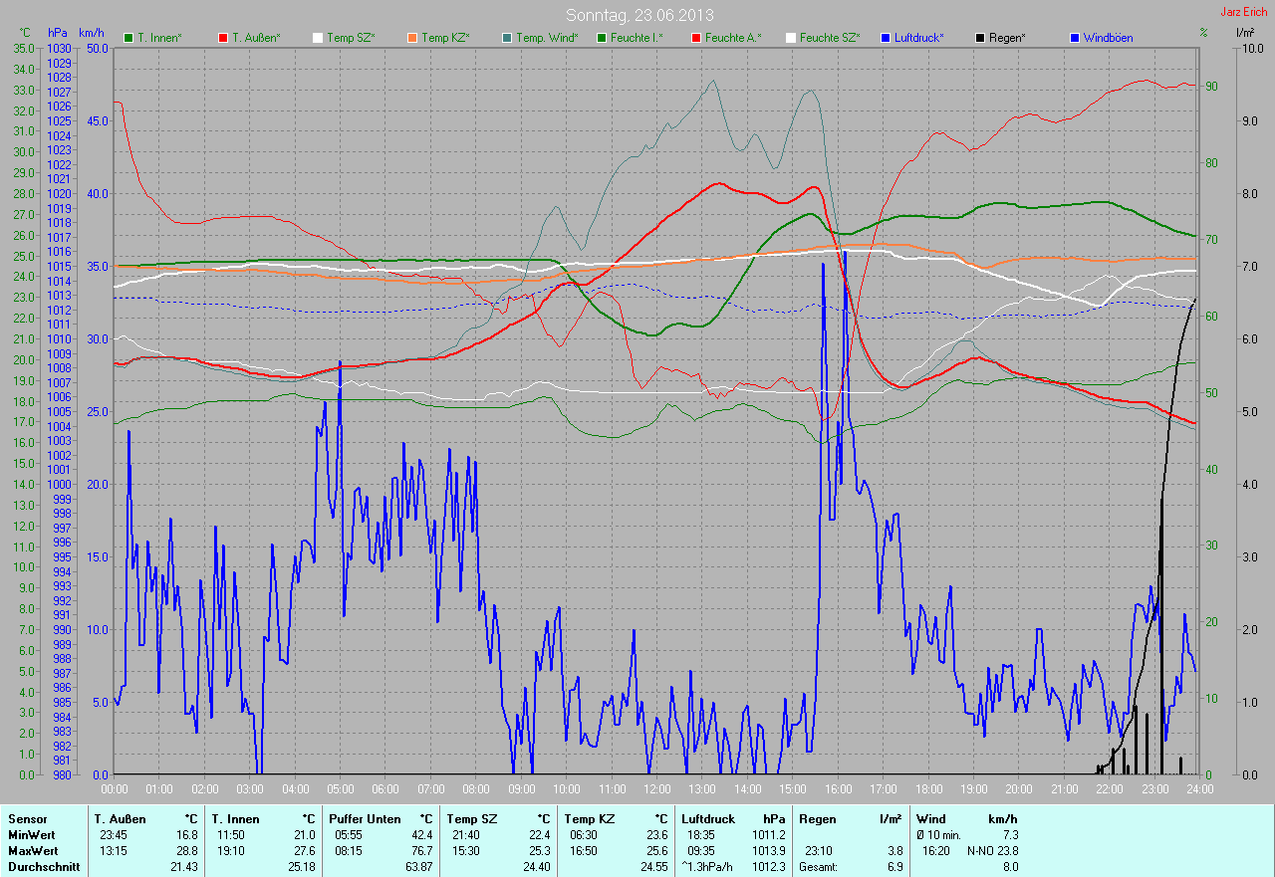Select the Feuchte SZ* legend label
Image resolution: width=1275 pixels, height=877 pixels.
(830, 38)
